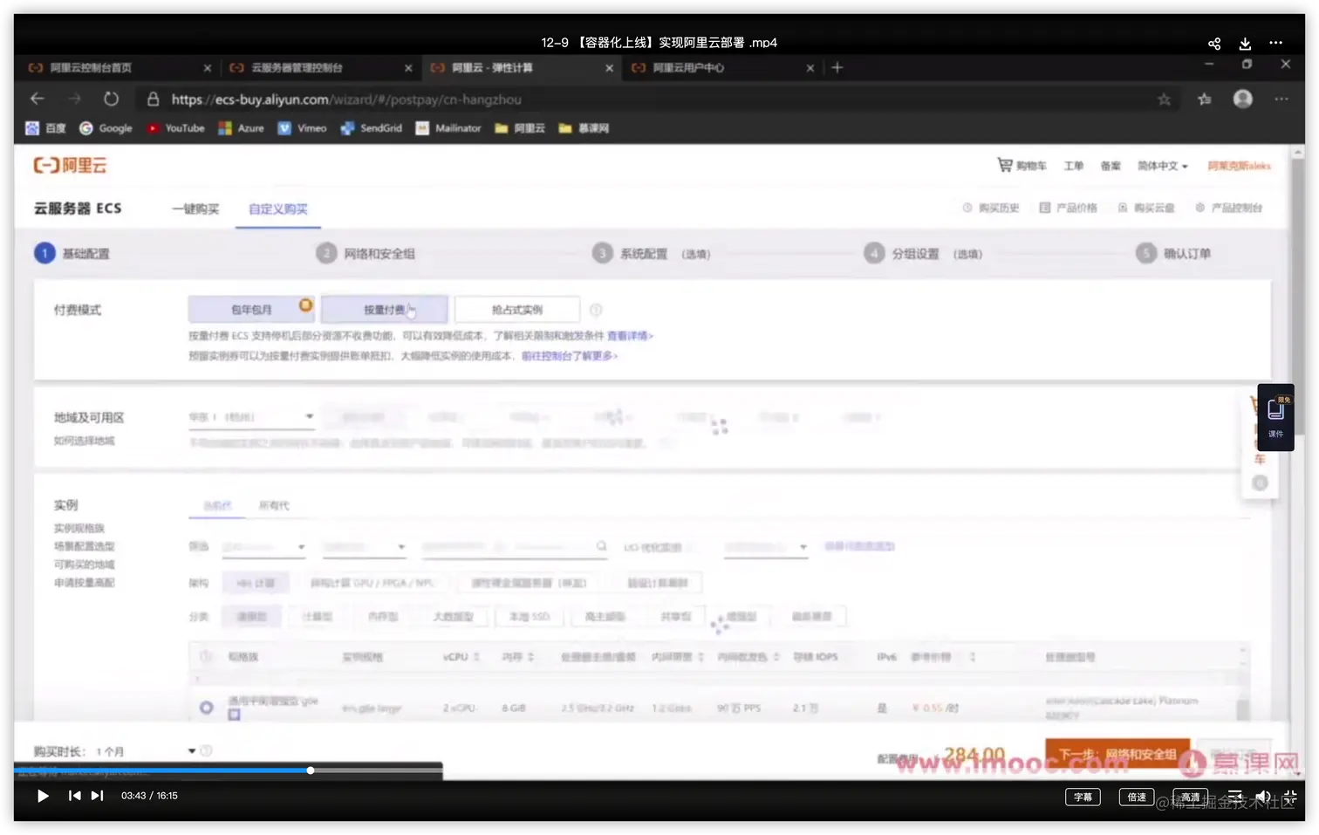Download the video via the download icon

[1245, 43]
